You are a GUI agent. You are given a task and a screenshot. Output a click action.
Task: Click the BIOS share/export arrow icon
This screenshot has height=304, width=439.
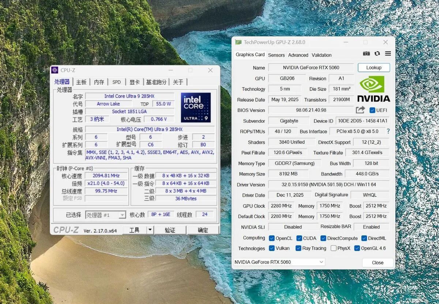(x=360, y=110)
